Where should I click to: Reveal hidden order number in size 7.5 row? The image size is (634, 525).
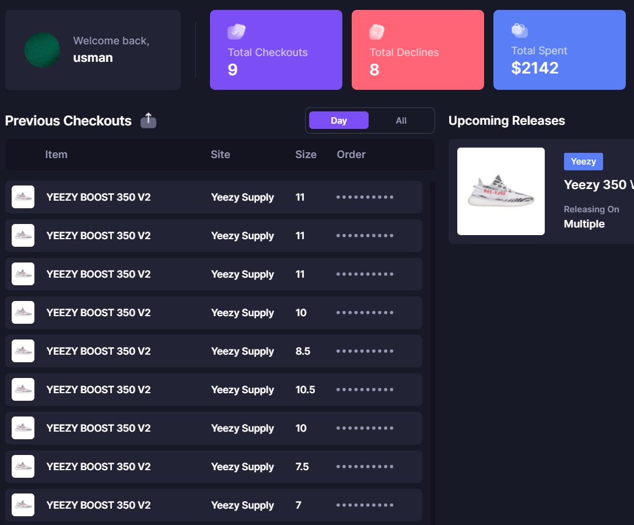pos(365,466)
